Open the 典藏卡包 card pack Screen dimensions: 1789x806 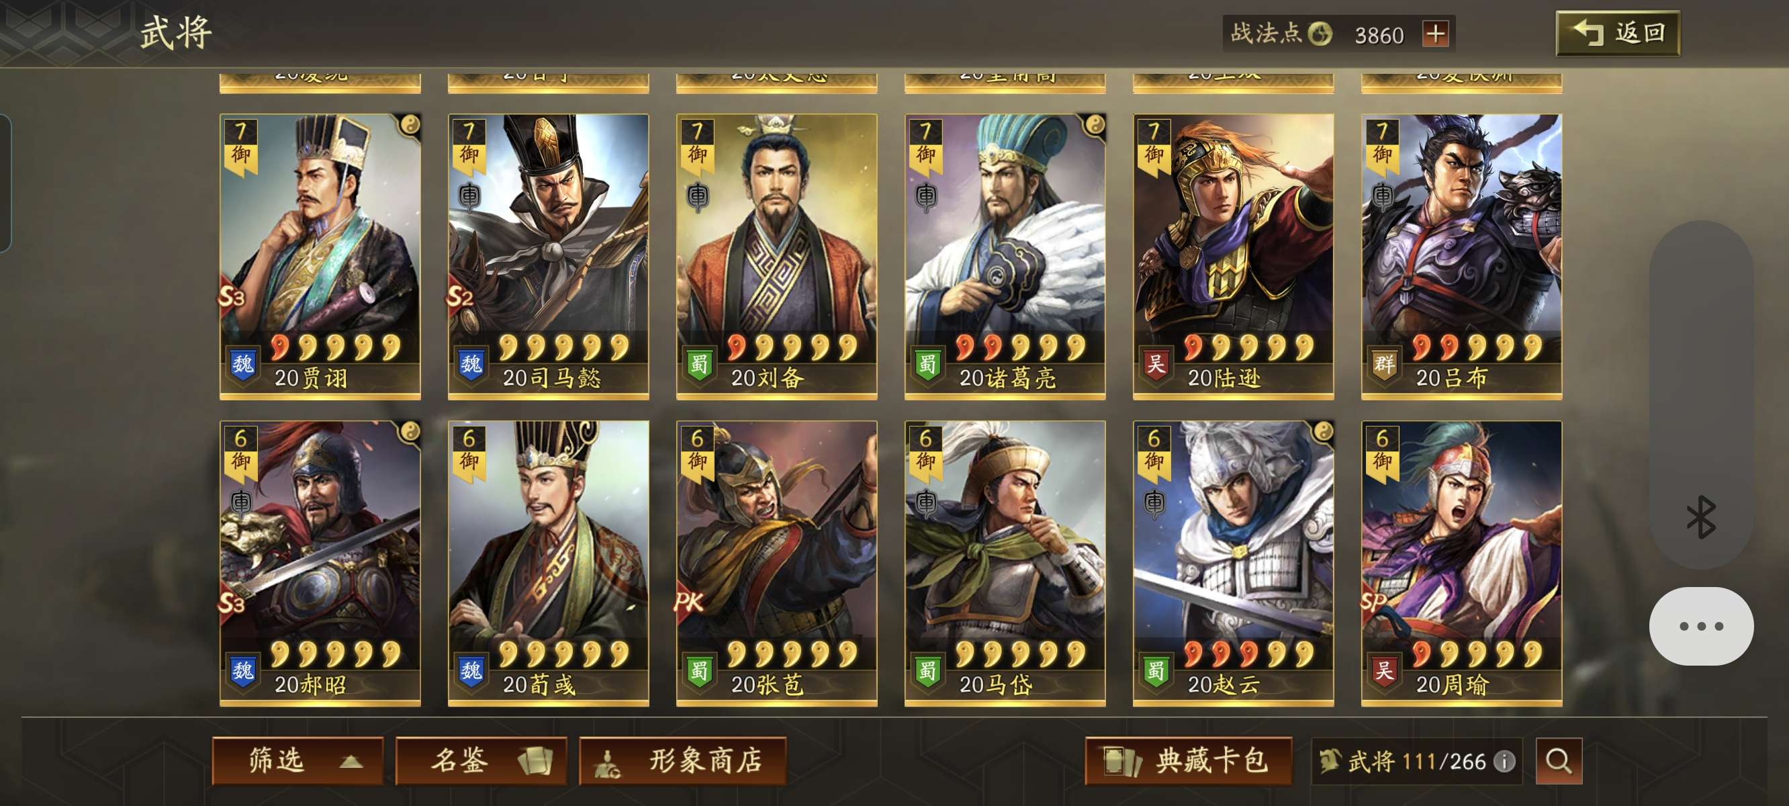(x=1188, y=761)
